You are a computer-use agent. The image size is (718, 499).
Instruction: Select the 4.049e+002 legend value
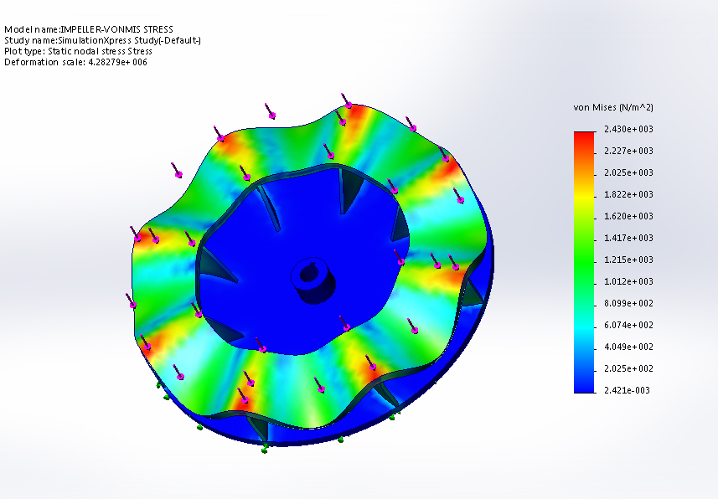pyautogui.click(x=628, y=347)
